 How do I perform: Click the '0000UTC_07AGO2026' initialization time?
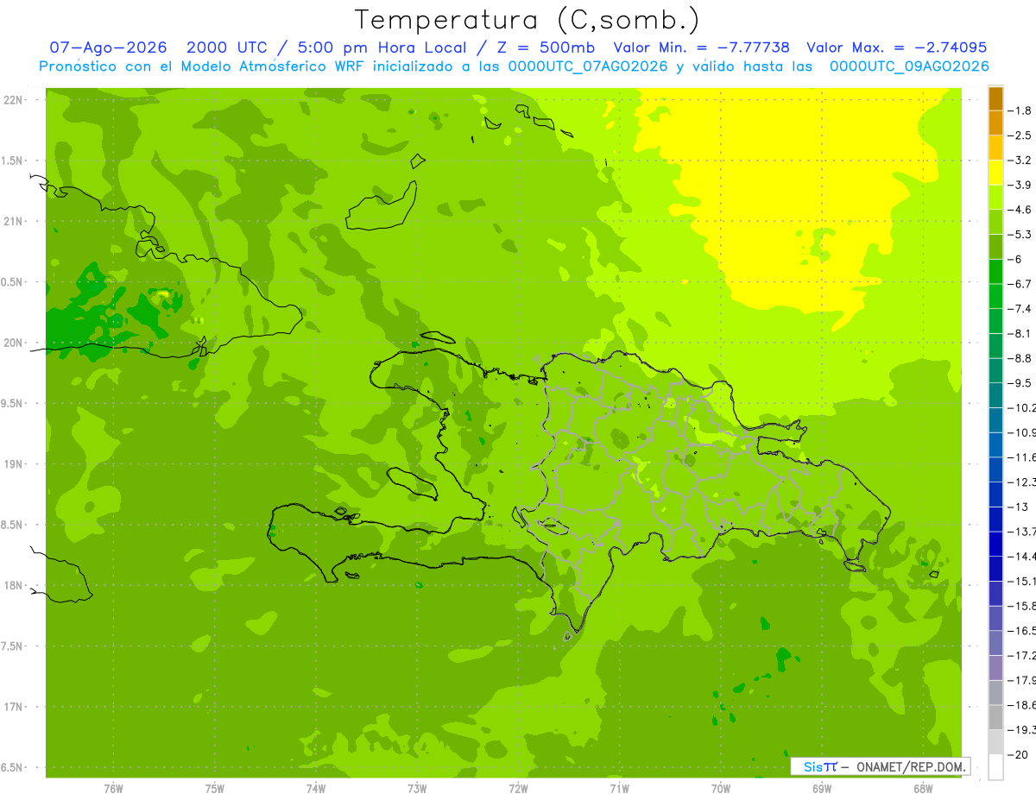(588, 66)
